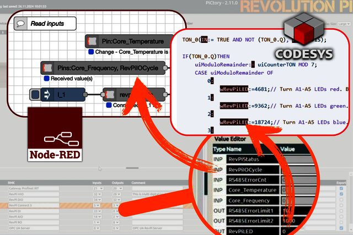Screen dimensions: 353x235
Task: Open Outputs dropdown for RevPi MIO
Action: [x=117, y=194]
